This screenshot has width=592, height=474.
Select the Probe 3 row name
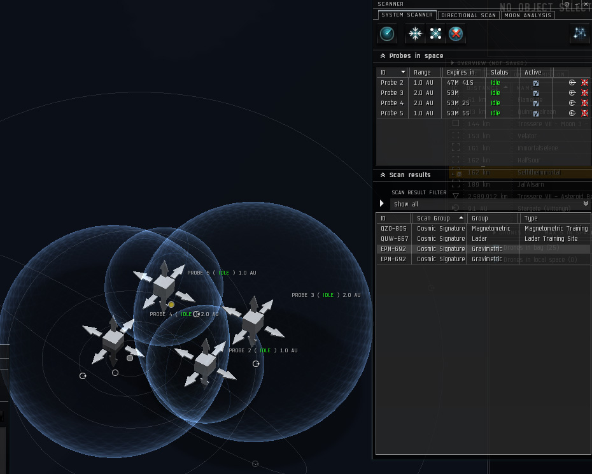point(392,92)
